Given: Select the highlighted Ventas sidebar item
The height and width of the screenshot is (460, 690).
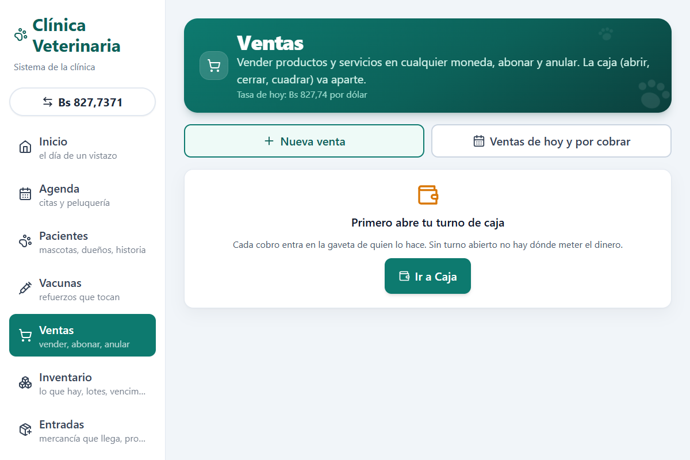Looking at the screenshot, I should point(82,335).
